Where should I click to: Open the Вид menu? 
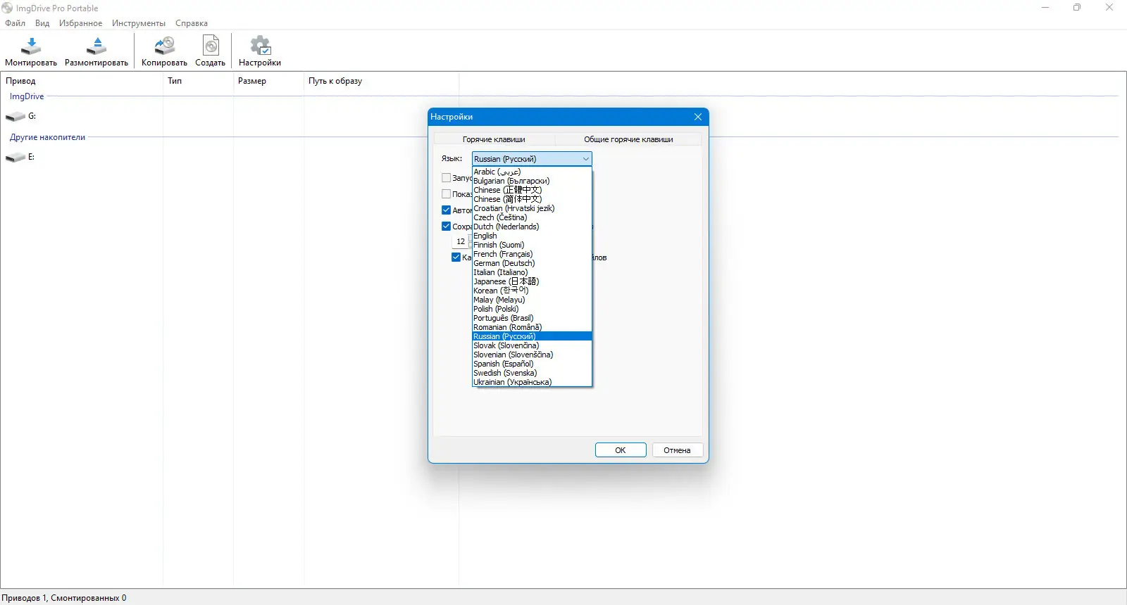(42, 23)
